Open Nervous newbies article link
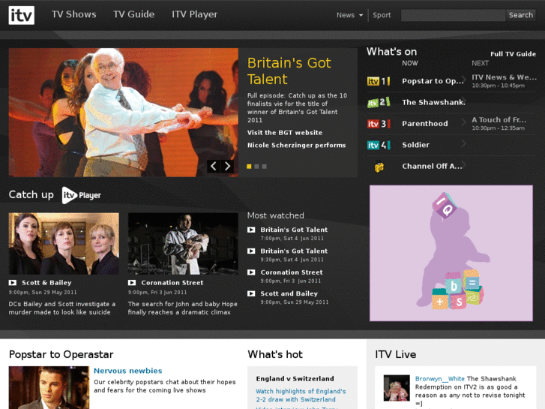 click(x=128, y=371)
